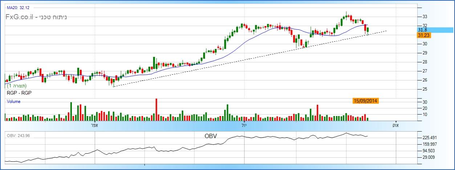Click the 30 mark on the volume axis

click(424, 102)
